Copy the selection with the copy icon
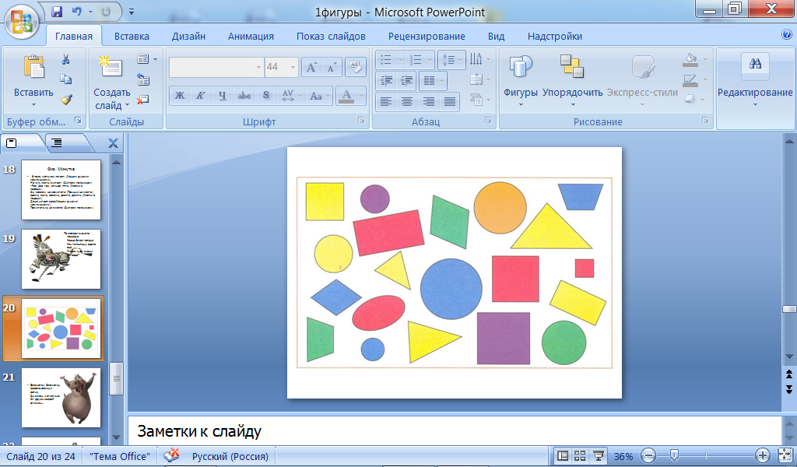797x467 pixels. [65, 79]
